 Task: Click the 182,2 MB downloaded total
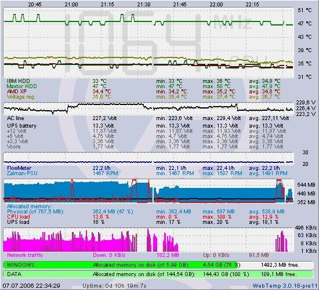pyautogui.click(x=168, y=255)
